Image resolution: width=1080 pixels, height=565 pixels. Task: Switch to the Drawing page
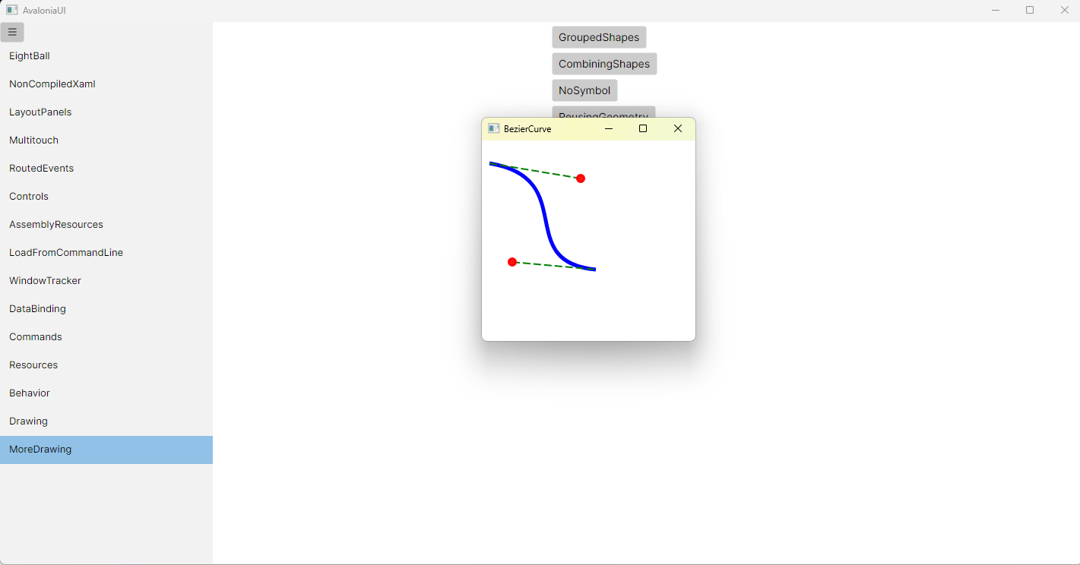(106, 421)
